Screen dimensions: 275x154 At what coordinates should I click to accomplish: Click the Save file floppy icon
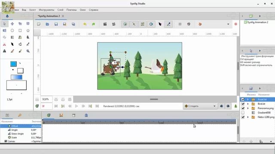(x=56, y=24)
